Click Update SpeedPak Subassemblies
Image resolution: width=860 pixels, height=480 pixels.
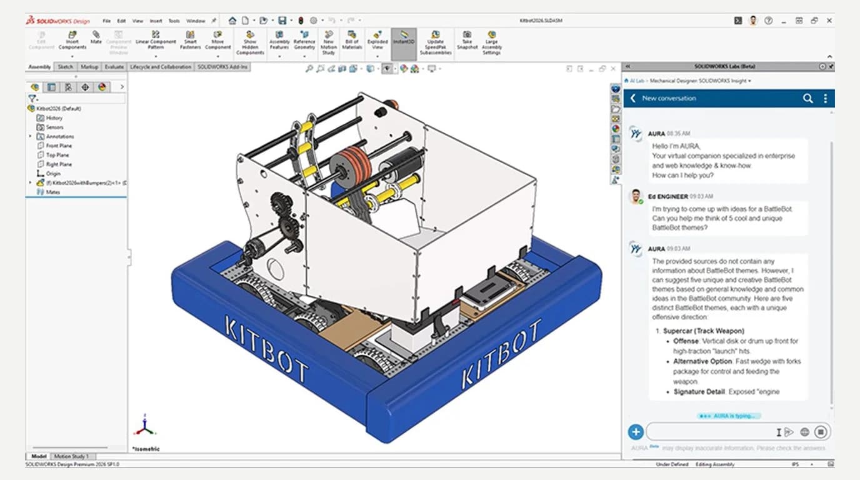click(436, 42)
